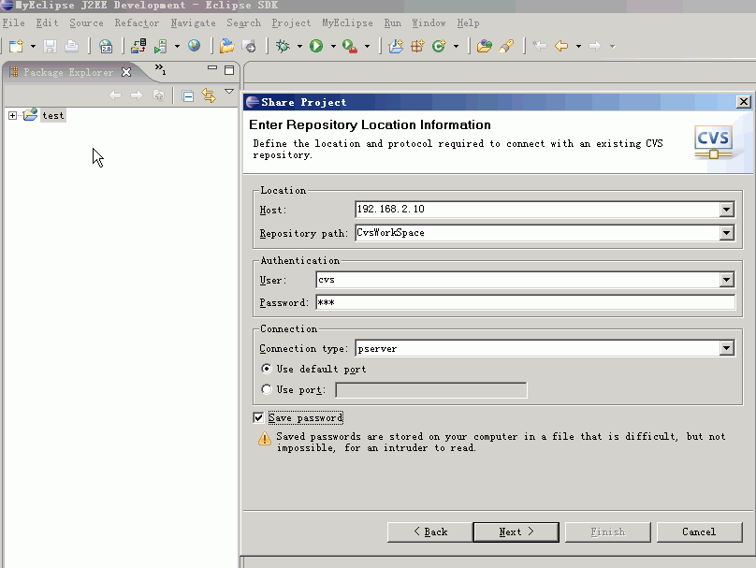Viewport: 756px width, 568px height.
Task: Expand the test project tree node
Action: [x=12, y=115]
